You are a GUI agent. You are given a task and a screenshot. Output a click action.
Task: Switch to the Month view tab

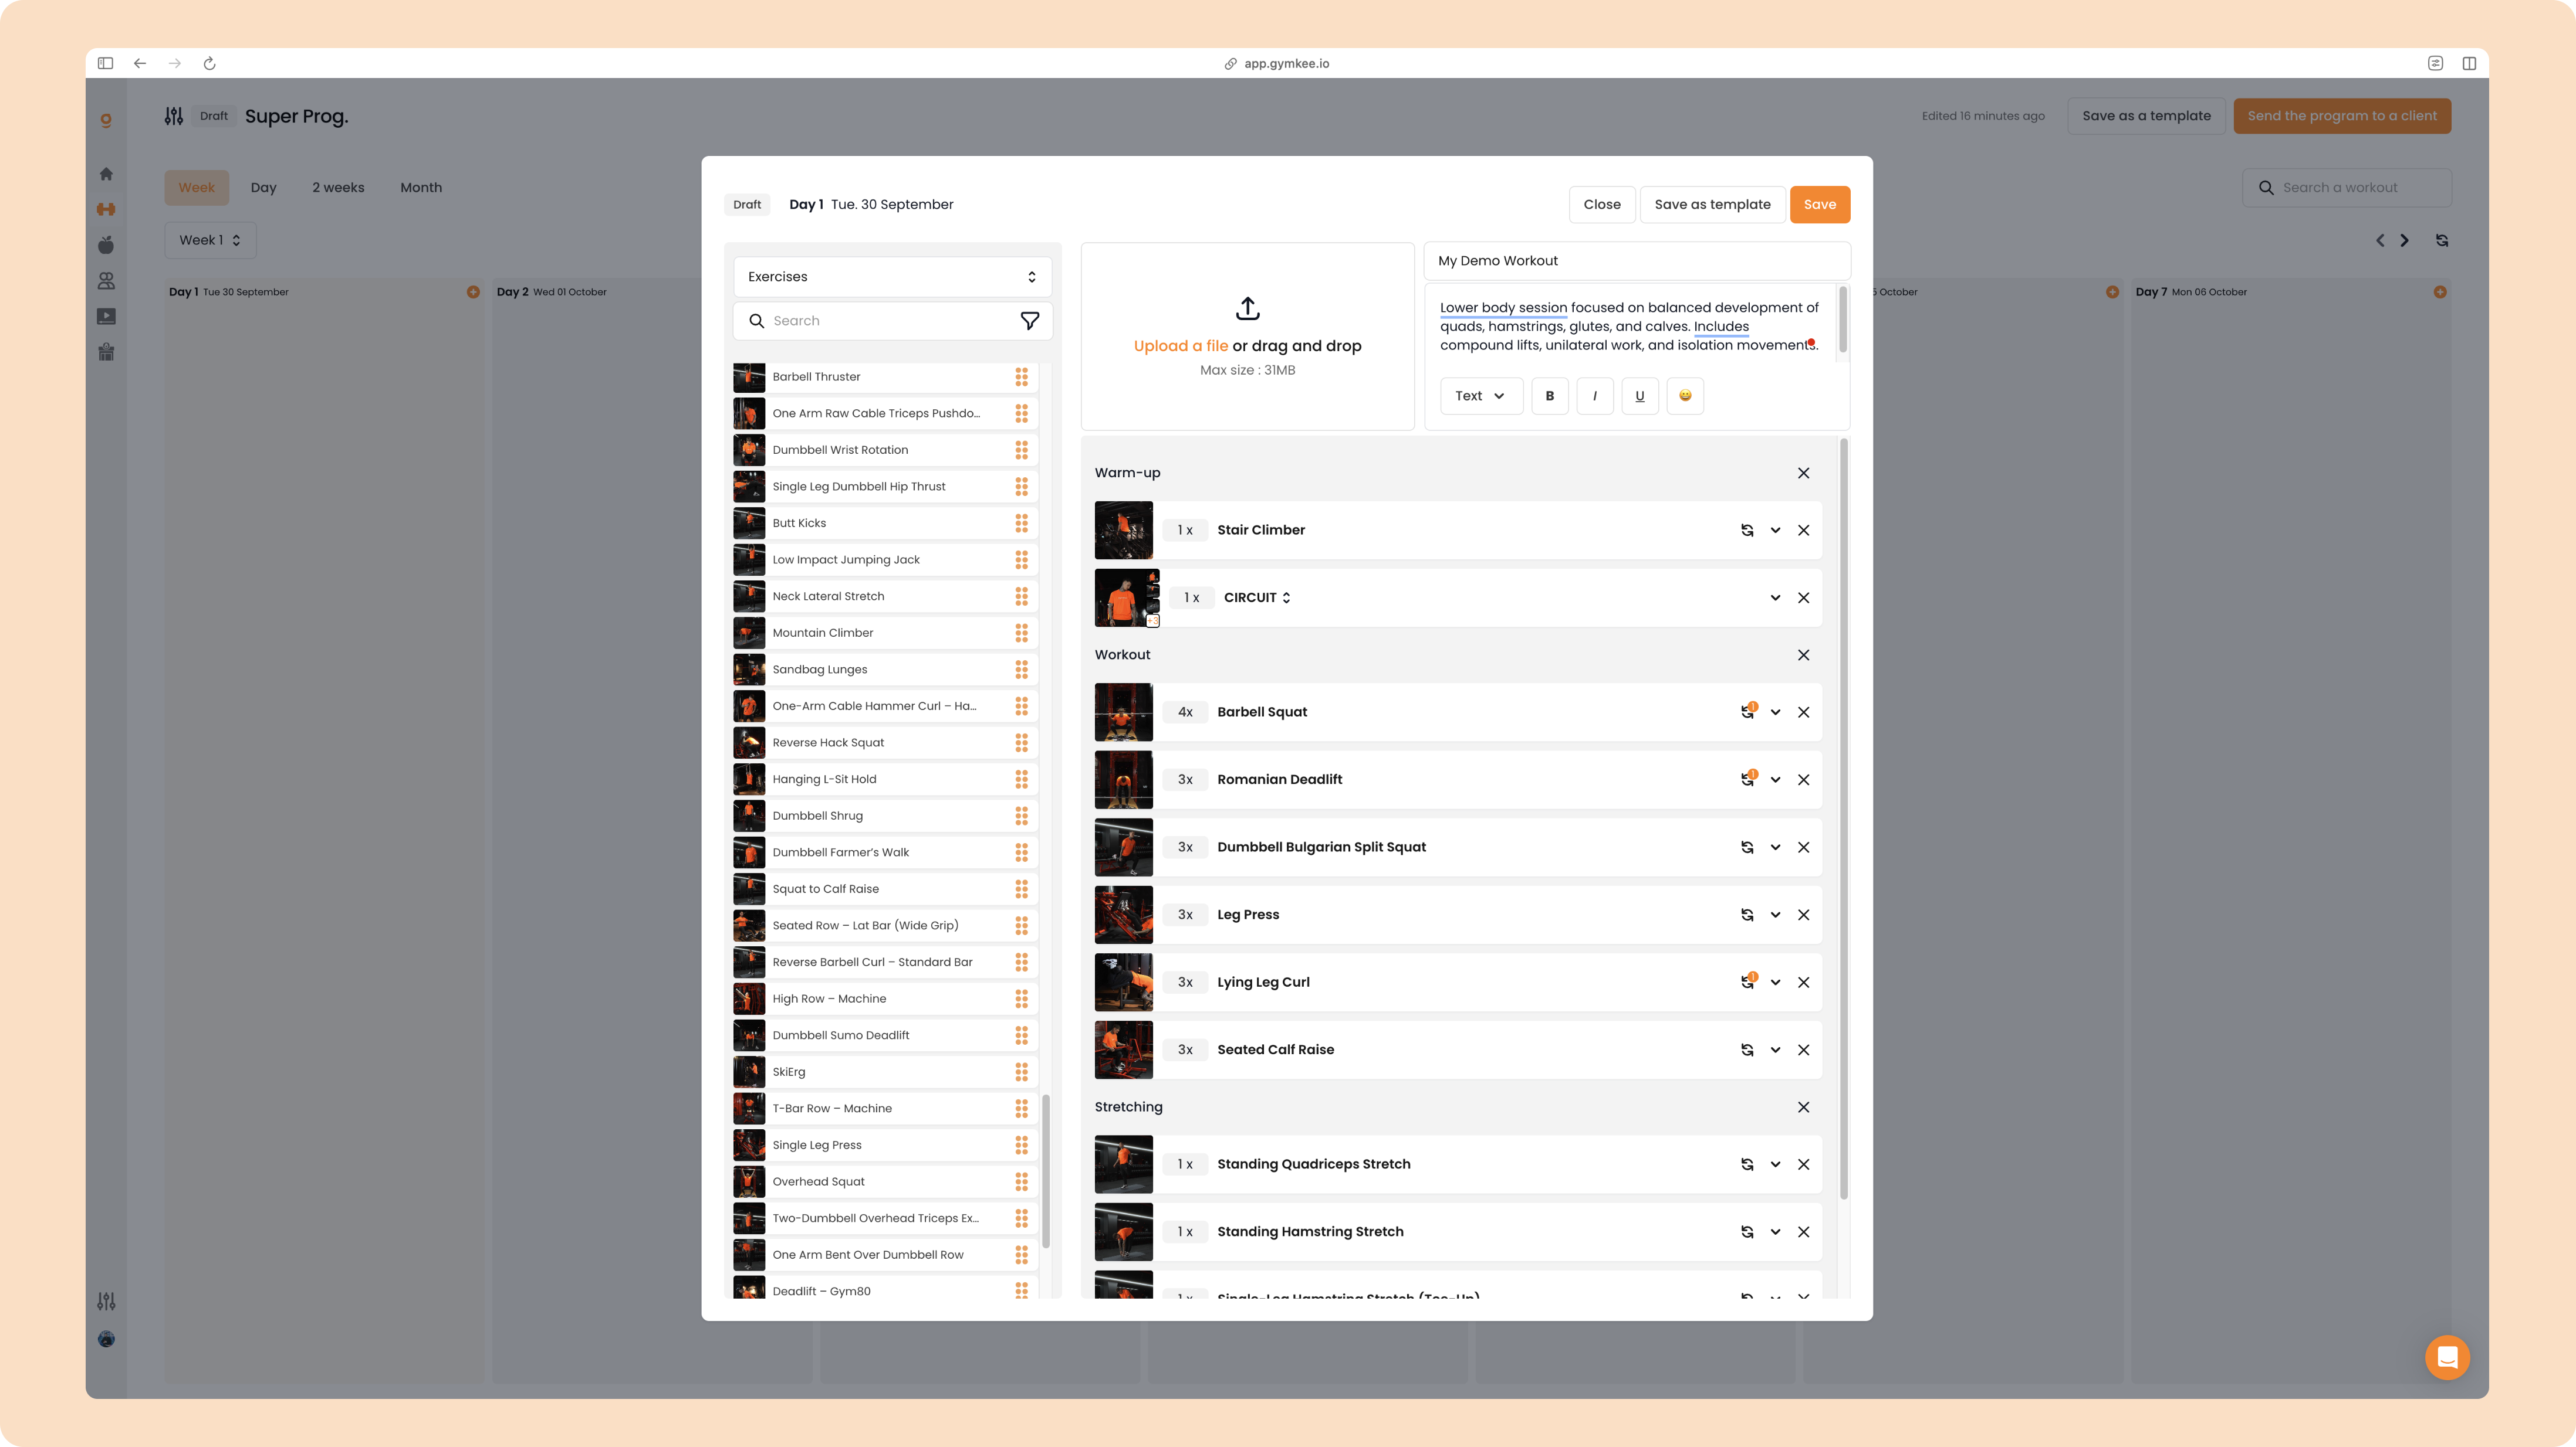tap(421, 188)
